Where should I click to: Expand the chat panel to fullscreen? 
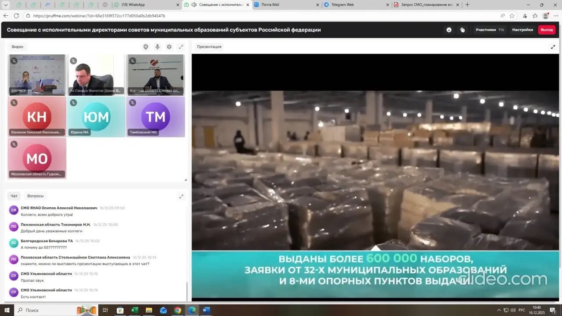coord(181,196)
